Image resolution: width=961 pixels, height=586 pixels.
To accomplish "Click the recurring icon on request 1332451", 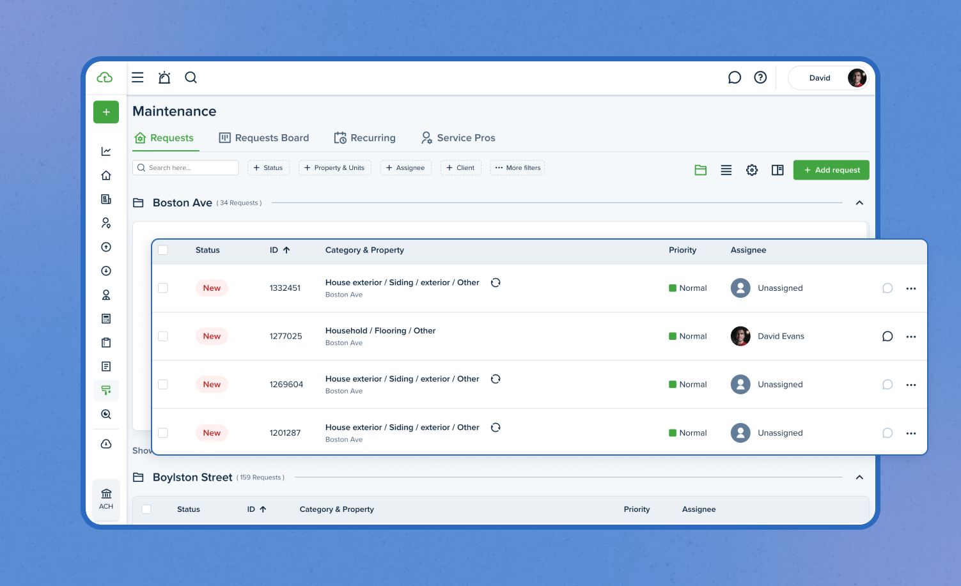I will 496,282.
